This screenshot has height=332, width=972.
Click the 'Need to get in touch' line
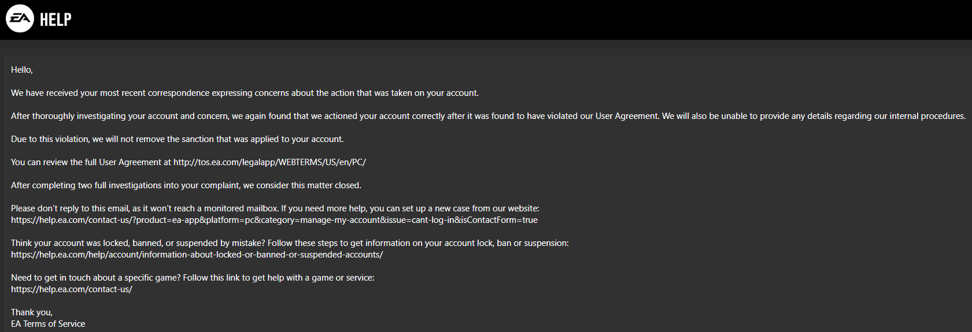(x=193, y=278)
